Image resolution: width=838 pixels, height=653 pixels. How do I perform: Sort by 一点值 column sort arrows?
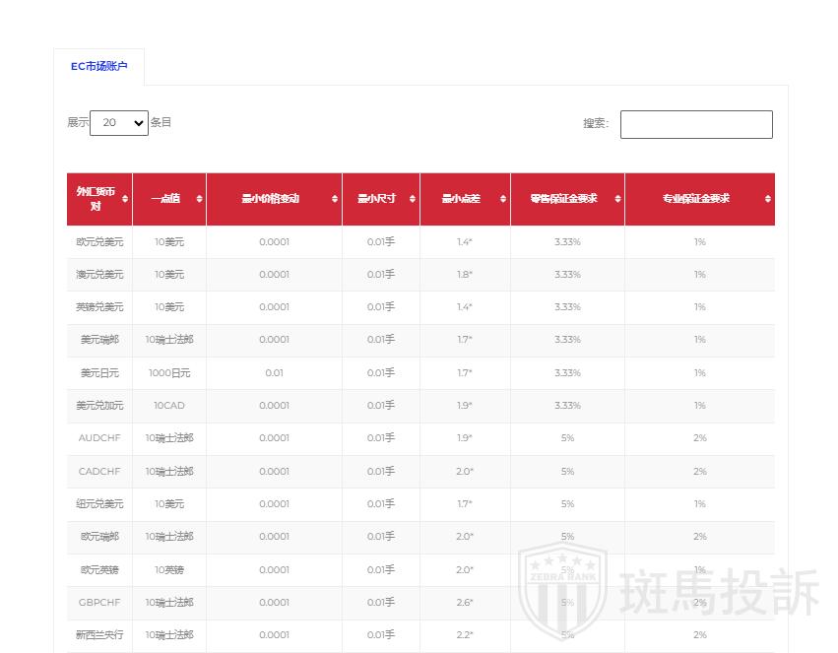coord(199,199)
